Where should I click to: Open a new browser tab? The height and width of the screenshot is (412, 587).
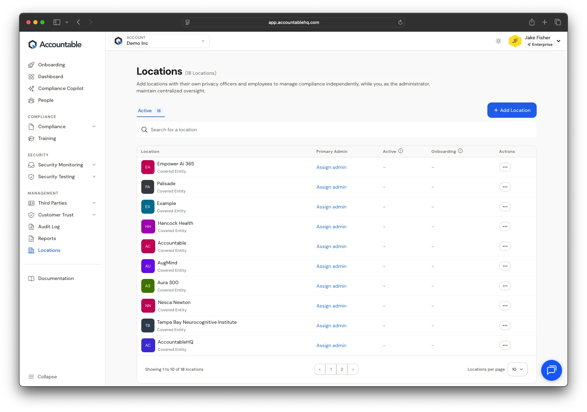tap(545, 22)
